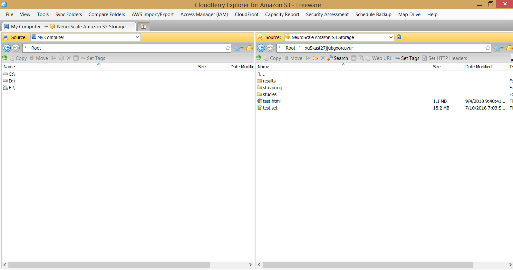This screenshot has width=513, height=270.
Task: Select the test.html file
Action: click(269, 101)
